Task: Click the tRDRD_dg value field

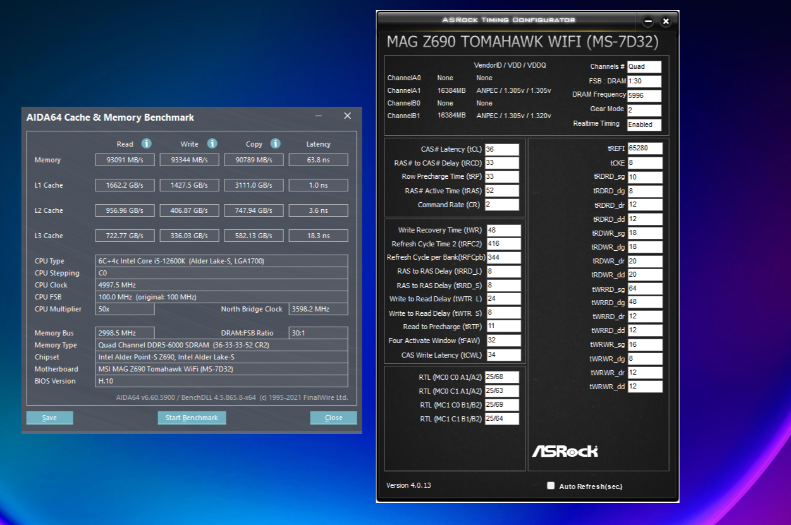Action: 645,191
